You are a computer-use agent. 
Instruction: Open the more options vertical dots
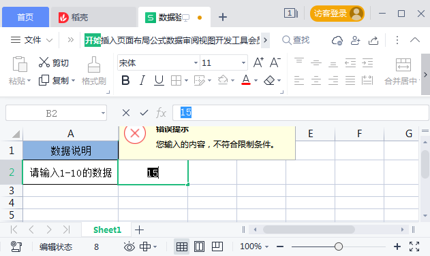coord(397,40)
